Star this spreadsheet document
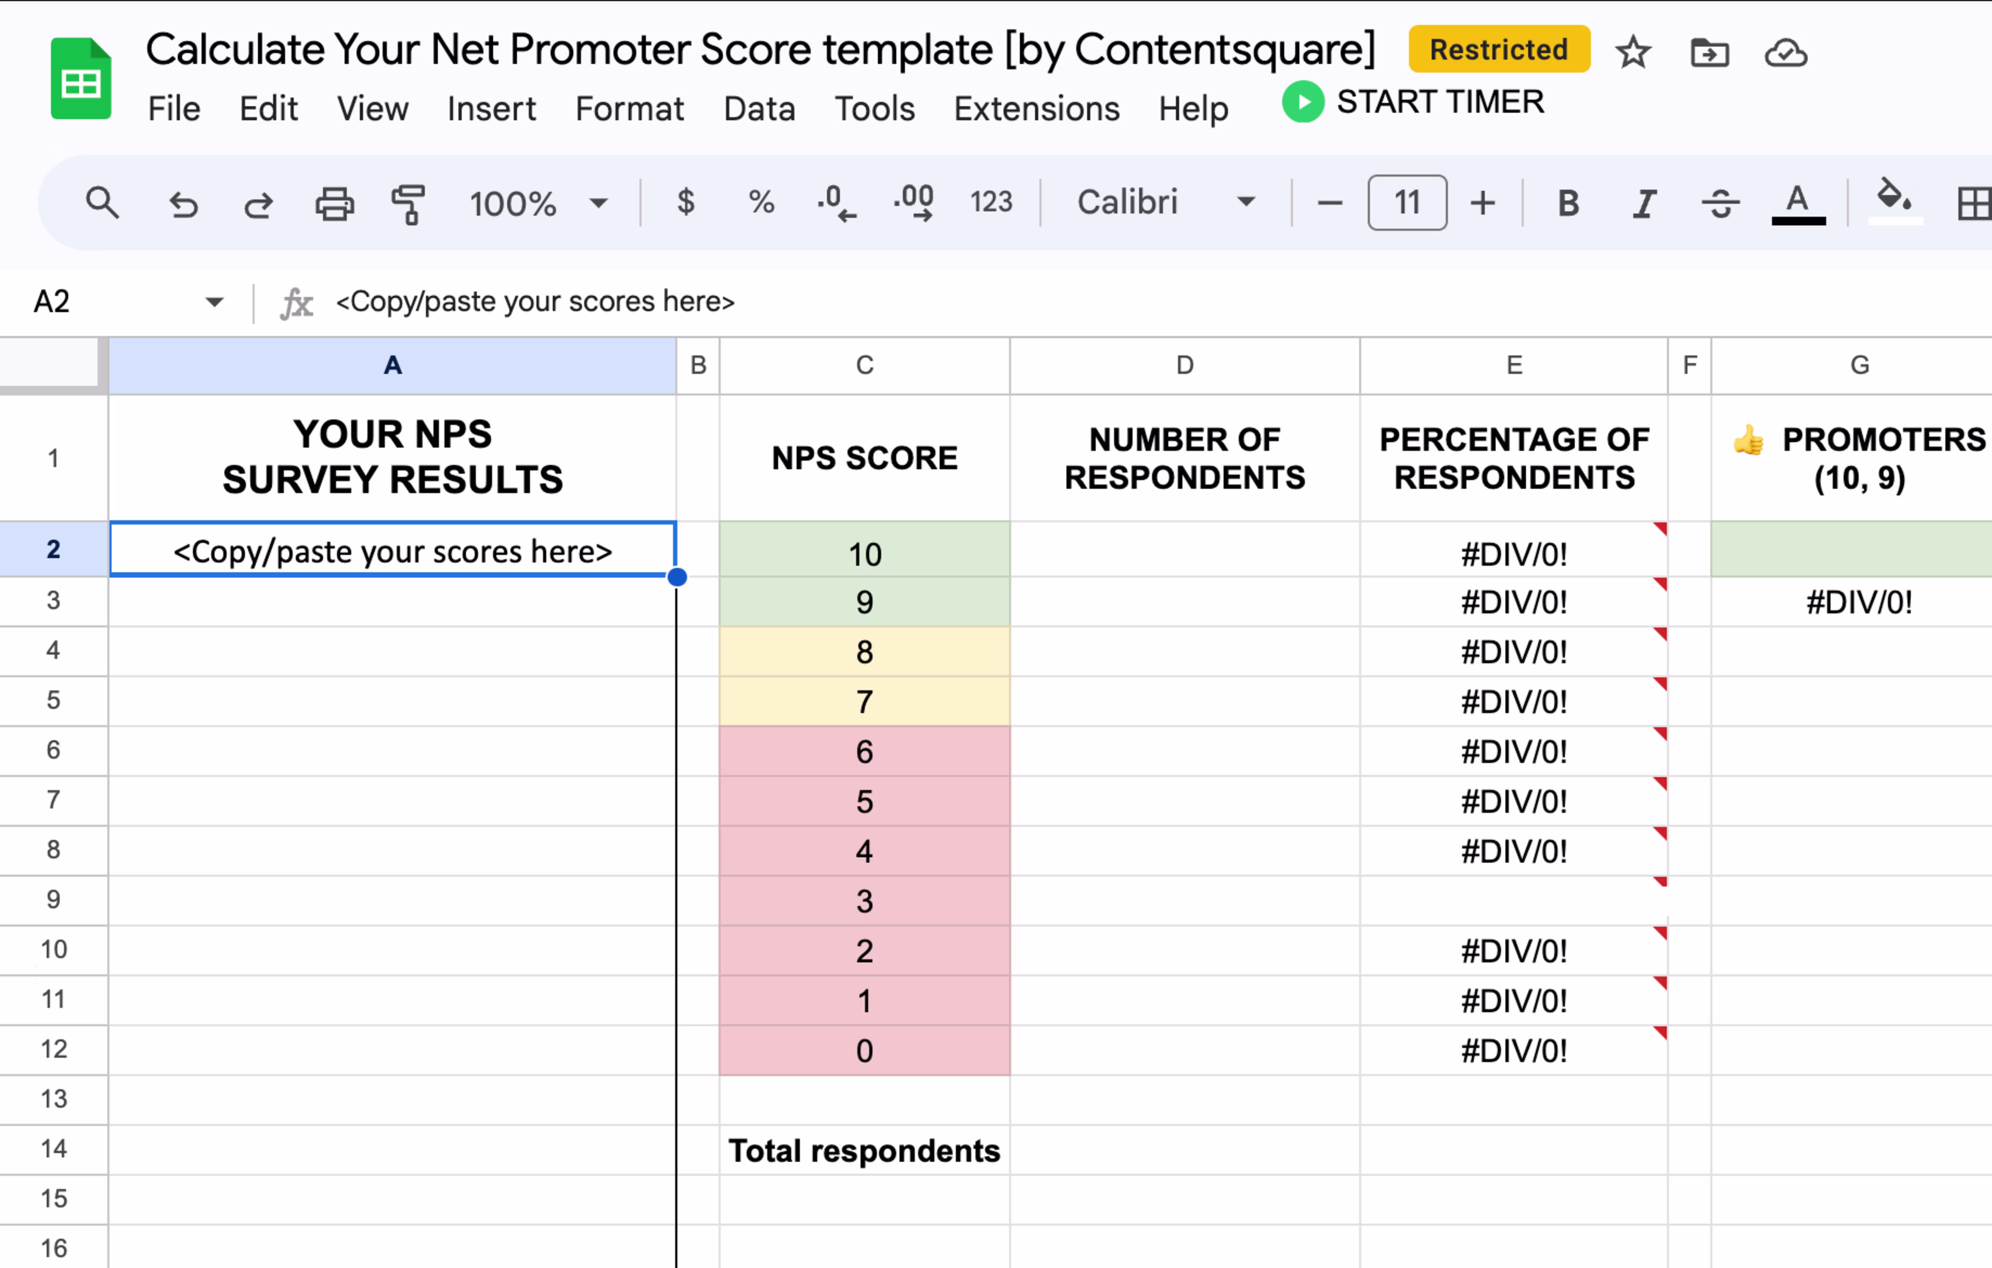Image resolution: width=1992 pixels, height=1268 pixels. 1633,53
